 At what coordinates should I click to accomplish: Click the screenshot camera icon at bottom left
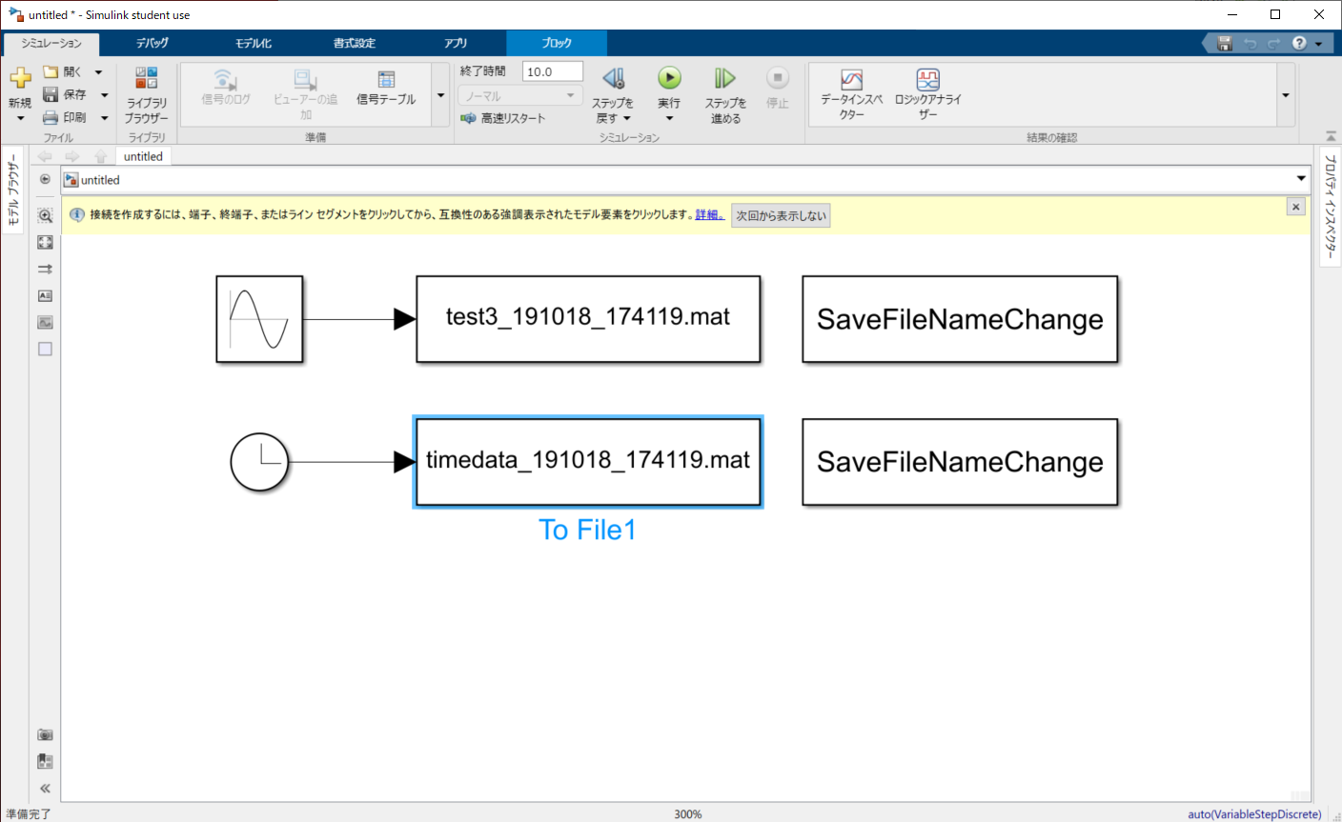[45, 735]
